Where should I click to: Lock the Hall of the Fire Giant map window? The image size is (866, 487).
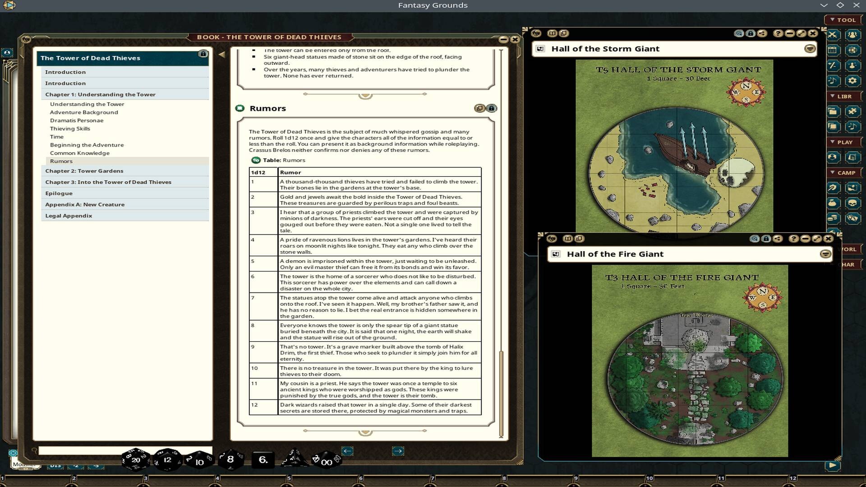(766, 239)
